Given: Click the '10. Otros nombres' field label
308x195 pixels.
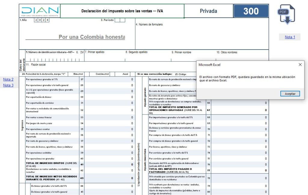Looking at the screenshot, I should pos(227,52).
